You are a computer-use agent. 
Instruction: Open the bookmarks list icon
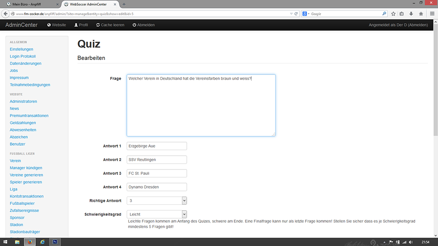(402, 14)
